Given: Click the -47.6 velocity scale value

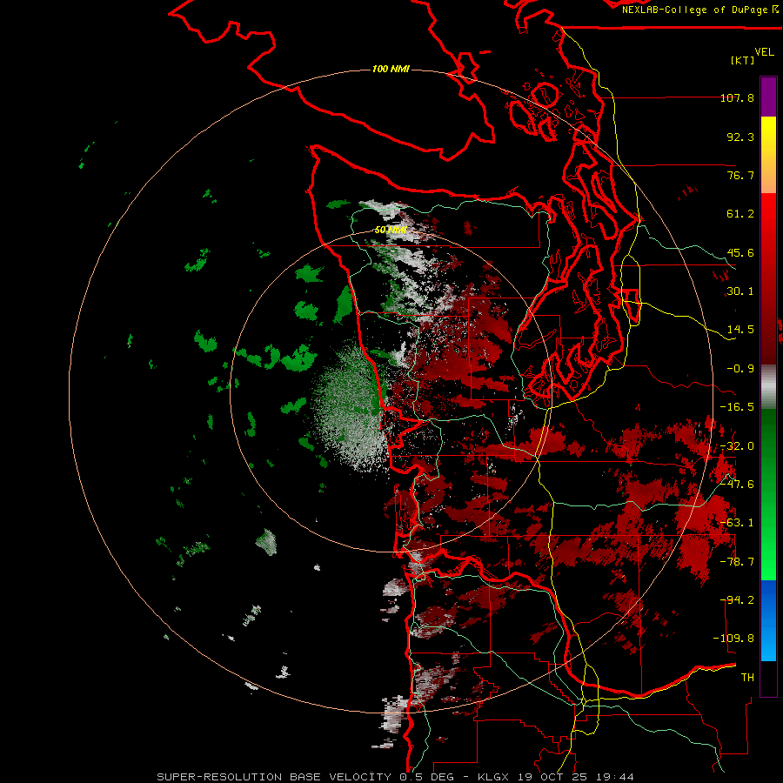Looking at the screenshot, I should pyautogui.click(x=737, y=485).
